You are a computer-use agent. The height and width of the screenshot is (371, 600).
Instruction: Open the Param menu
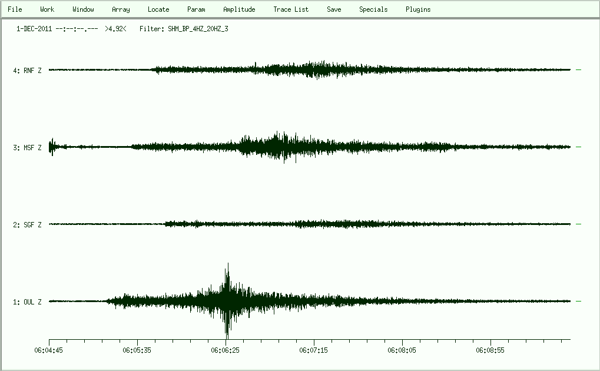pos(196,9)
